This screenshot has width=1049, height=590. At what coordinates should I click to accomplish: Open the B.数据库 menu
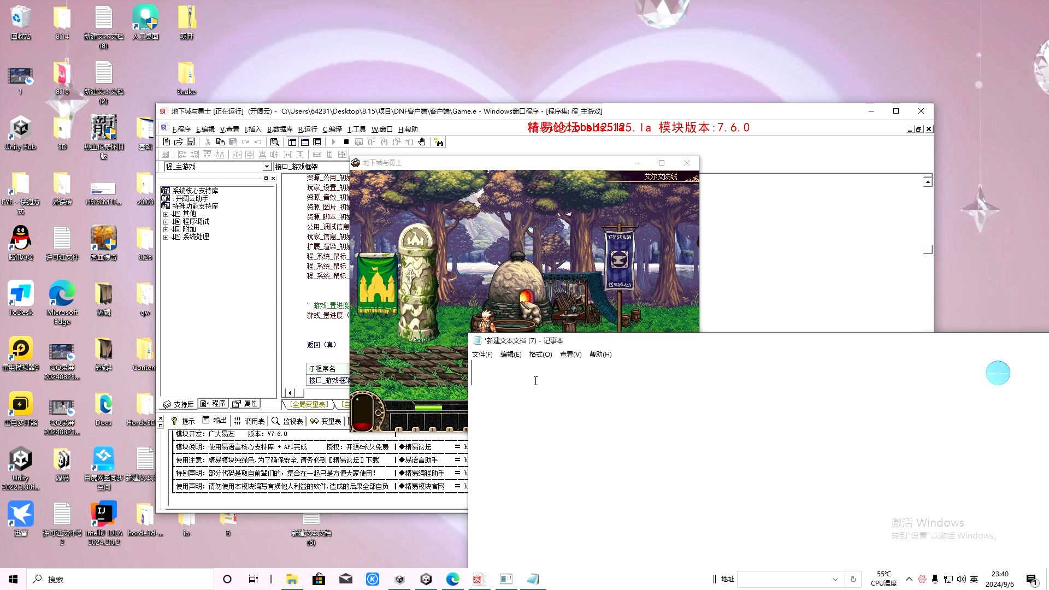(280, 129)
